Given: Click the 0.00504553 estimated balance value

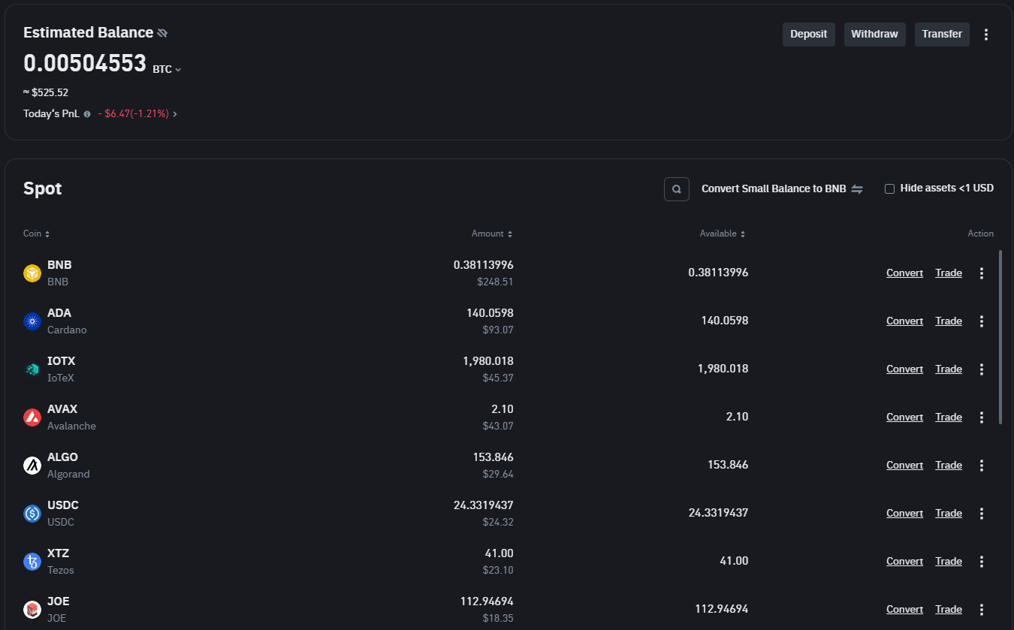Looking at the screenshot, I should [x=85, y=64].
